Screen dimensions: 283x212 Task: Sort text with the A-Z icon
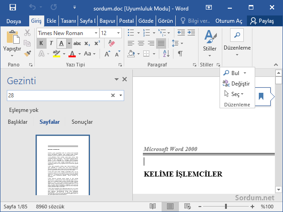point(166,54)
